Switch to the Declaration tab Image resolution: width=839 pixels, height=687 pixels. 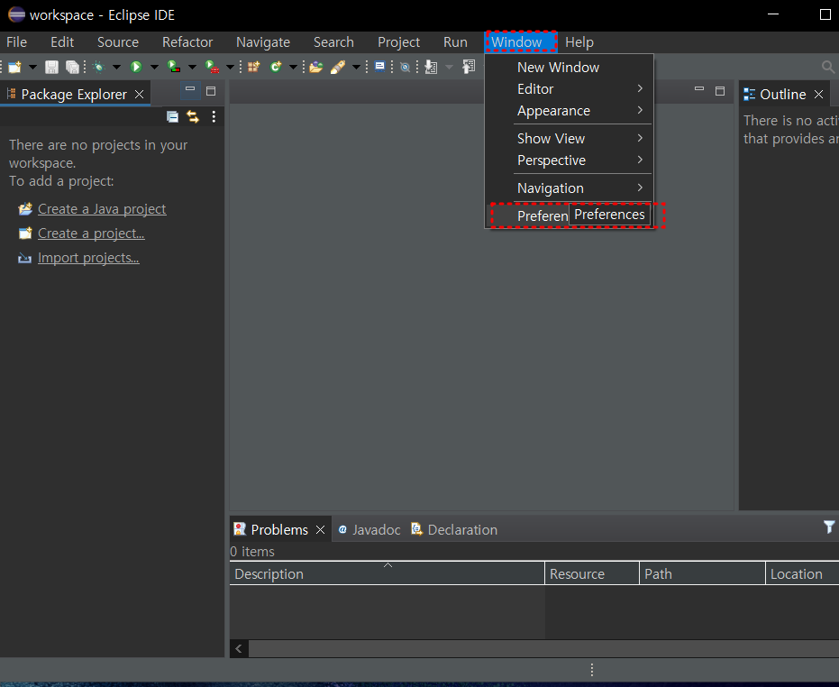click(x=454, y=529)
